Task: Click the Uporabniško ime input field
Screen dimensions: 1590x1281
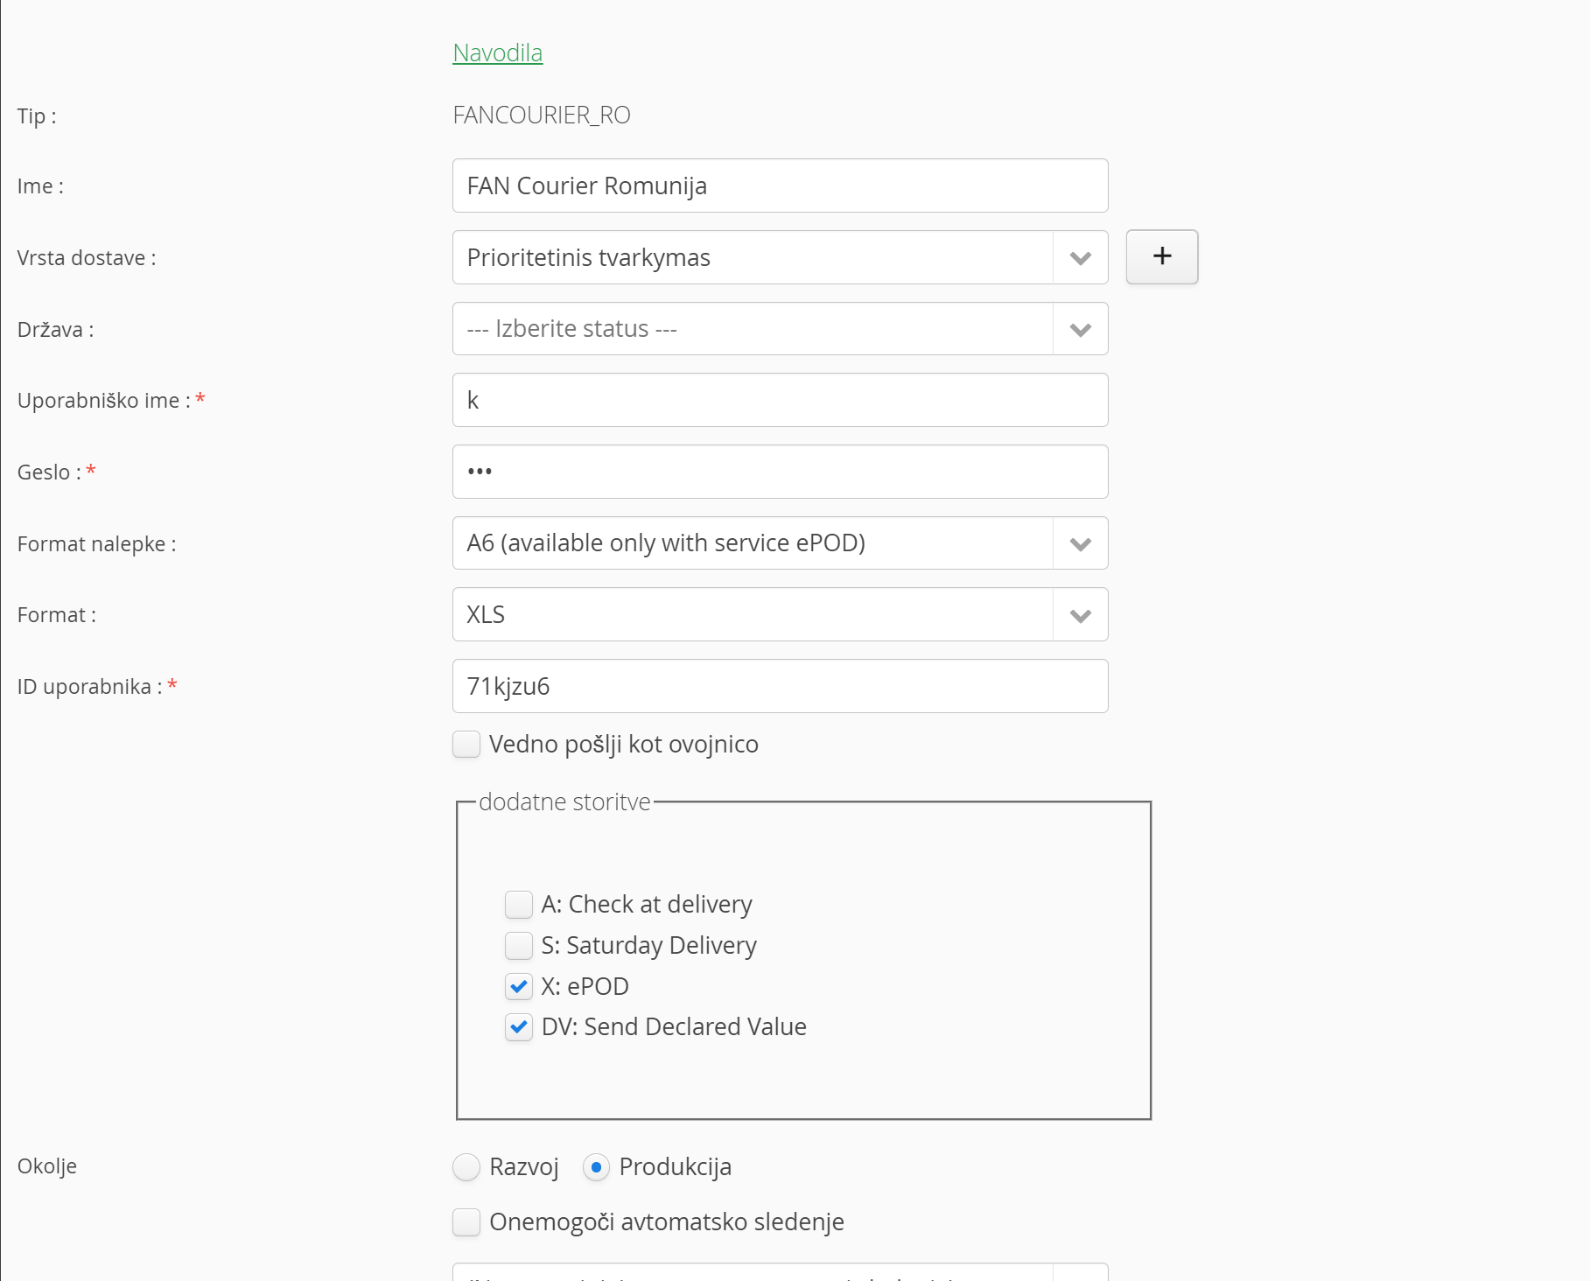Action: (x=780, y=400)
